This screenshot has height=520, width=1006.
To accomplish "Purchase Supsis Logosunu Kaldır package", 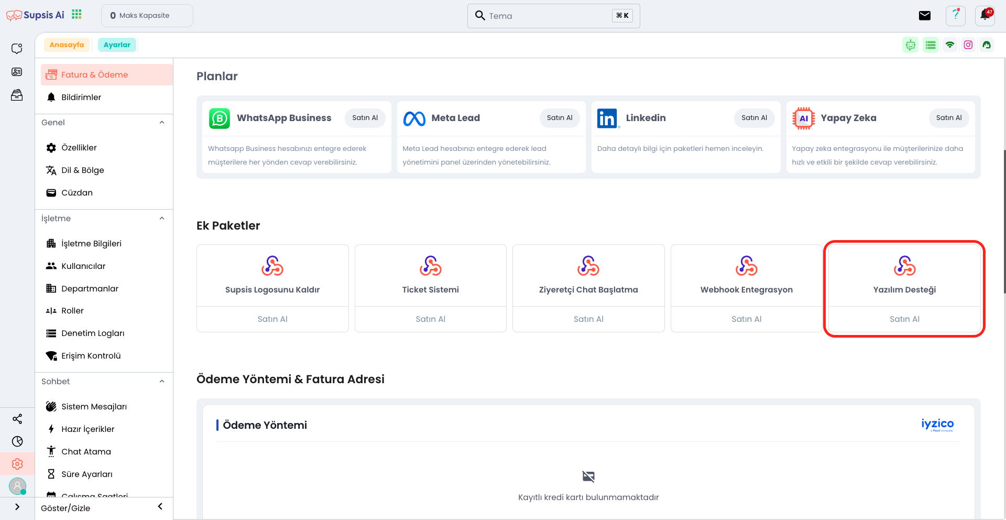I will pos(272,319).
